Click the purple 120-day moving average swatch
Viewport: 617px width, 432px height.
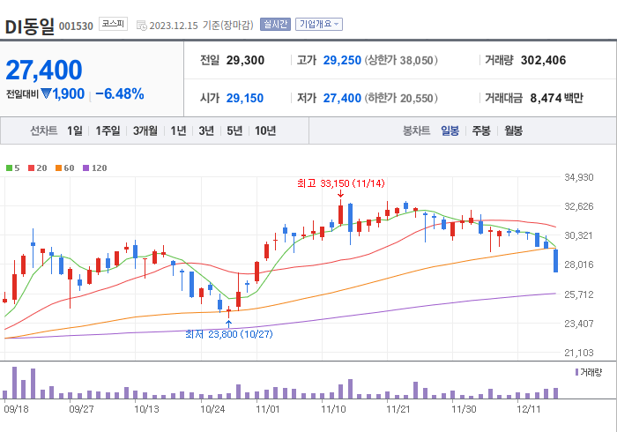click(x=85, y=168)
